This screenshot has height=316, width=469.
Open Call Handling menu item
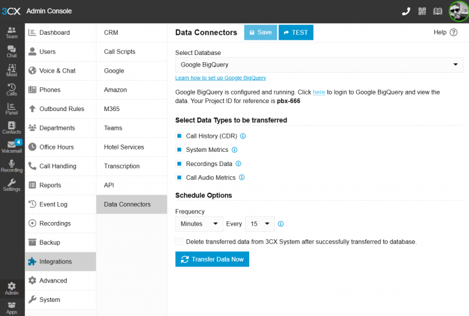(60, 167)
